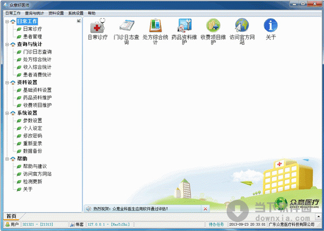
Task: Click the leaf icon beside 检测更新
Action: (19, 182)
